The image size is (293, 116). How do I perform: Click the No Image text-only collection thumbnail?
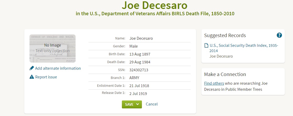pos(52,48)
